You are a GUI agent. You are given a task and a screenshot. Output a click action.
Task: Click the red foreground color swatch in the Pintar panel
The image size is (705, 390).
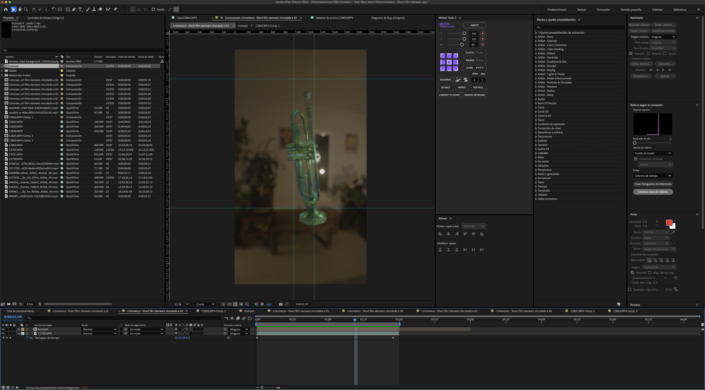coord(669,223)
